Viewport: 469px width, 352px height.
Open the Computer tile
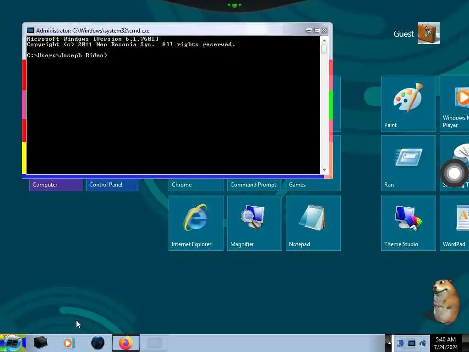(55, 185)
